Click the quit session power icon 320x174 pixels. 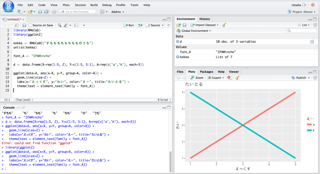[x=312, y=5]
